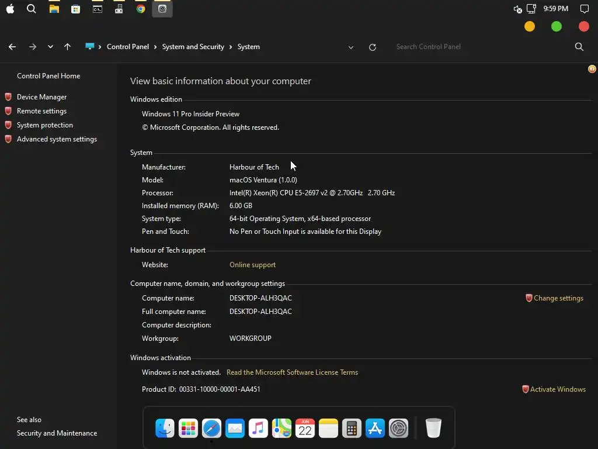The image size is (598, 449).
Task: Expand chevron after the computer icon
Action: (x=100, y=47)
